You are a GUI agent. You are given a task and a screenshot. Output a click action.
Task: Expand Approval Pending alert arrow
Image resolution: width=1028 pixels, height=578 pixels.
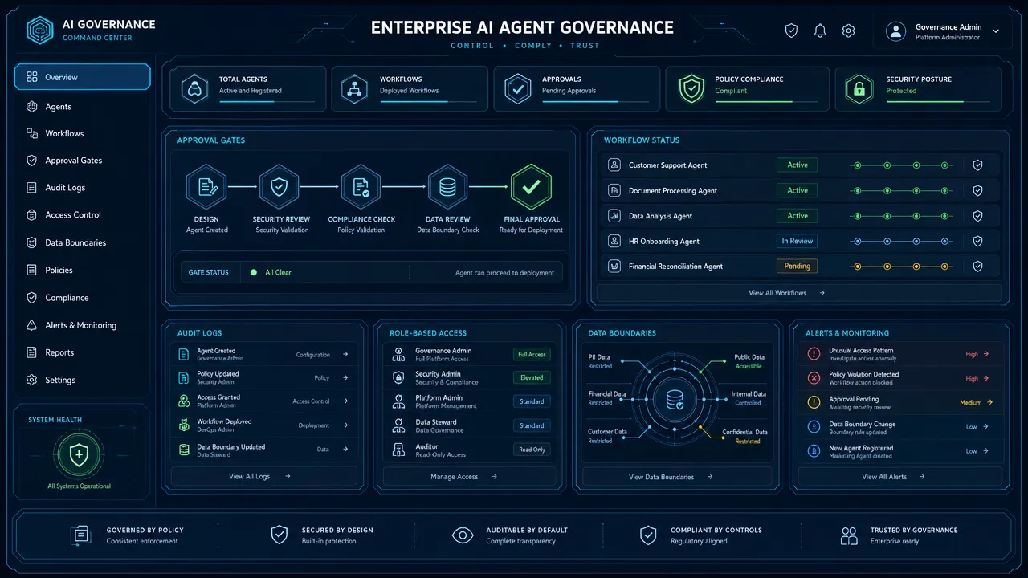[989, 402]
